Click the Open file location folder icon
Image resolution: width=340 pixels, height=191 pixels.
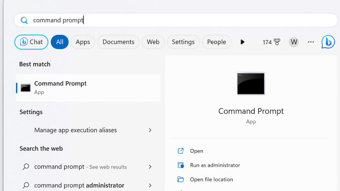(x=181, y=179)
